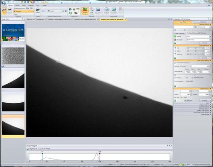Click the green clock calibration icon
Viewport: 213px width, 167px height.
tap(71, 13)
